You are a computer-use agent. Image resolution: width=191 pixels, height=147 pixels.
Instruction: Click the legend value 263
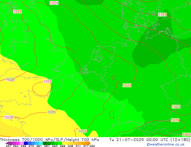tap(16, 146)
